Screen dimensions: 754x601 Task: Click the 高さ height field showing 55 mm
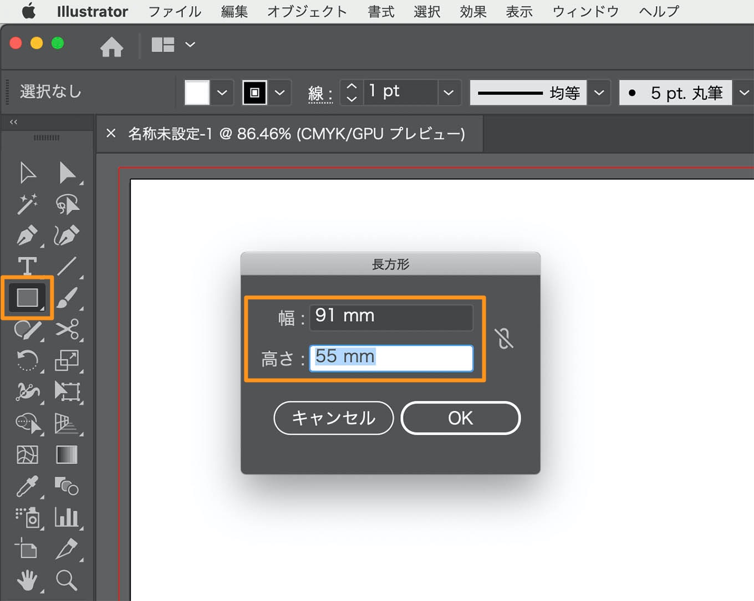coord(391,358)
